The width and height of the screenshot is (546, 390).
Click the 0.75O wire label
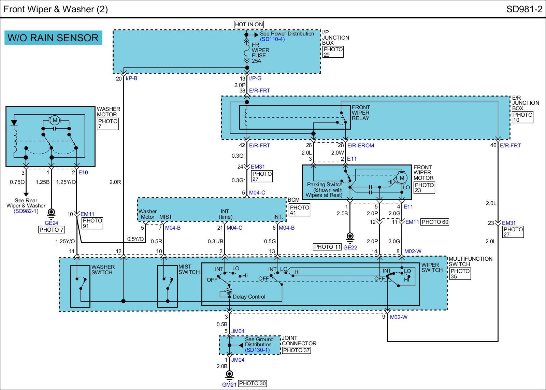click(17, 182)
